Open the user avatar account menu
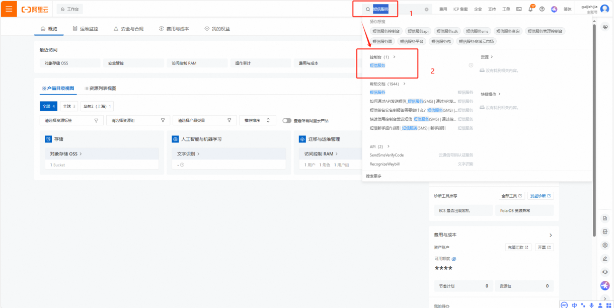 coord(604,9)
